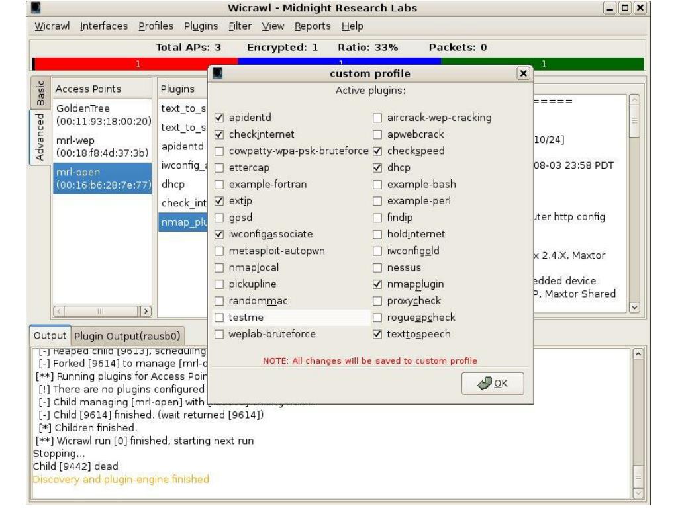Viewport: 678px width, 508px height.
Task: Enable aircrack-wep-cracking plugin
Action: click(377, 118)
